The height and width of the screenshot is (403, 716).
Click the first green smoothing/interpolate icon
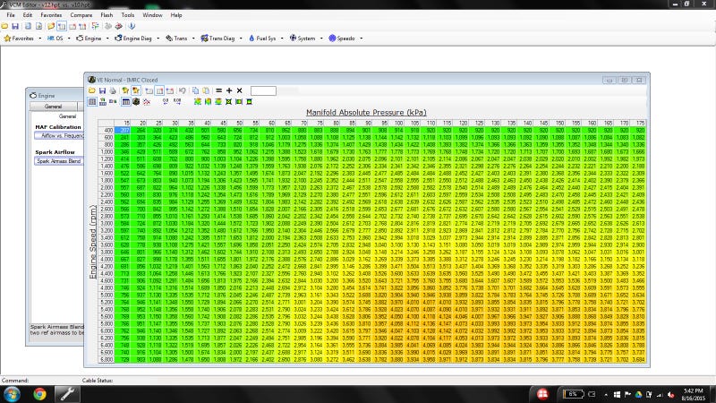click(x=197, y=101)
